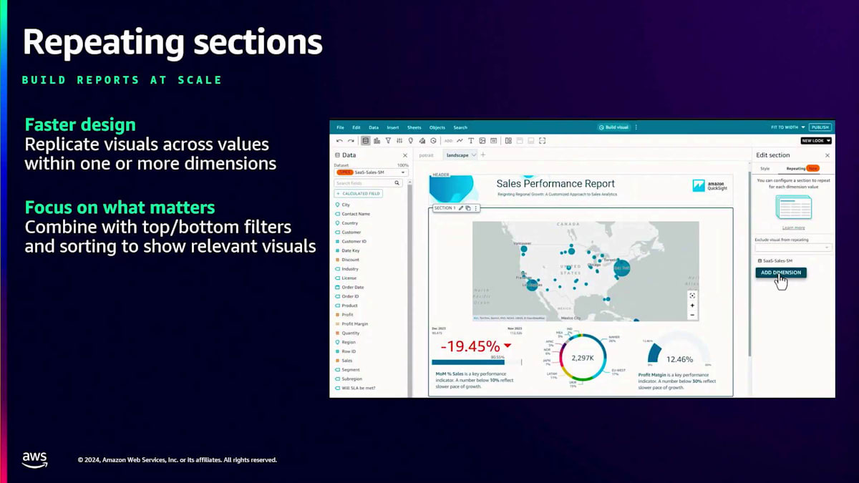Open the NEW LOOK dropdown
The width and height of the screenshot is (859, 483).
pos(816,141)
